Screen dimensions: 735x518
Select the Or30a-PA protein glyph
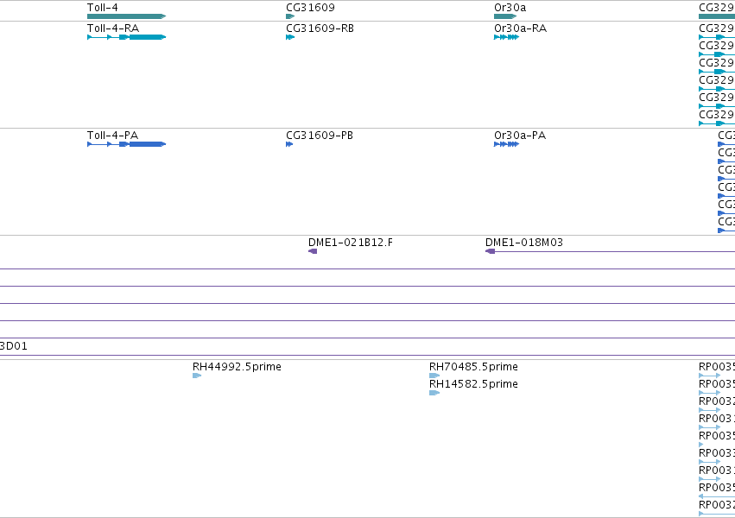coord(507,144)
